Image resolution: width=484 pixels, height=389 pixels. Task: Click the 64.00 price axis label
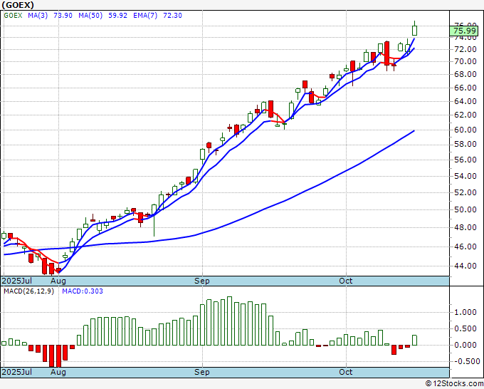coord(465,101)
